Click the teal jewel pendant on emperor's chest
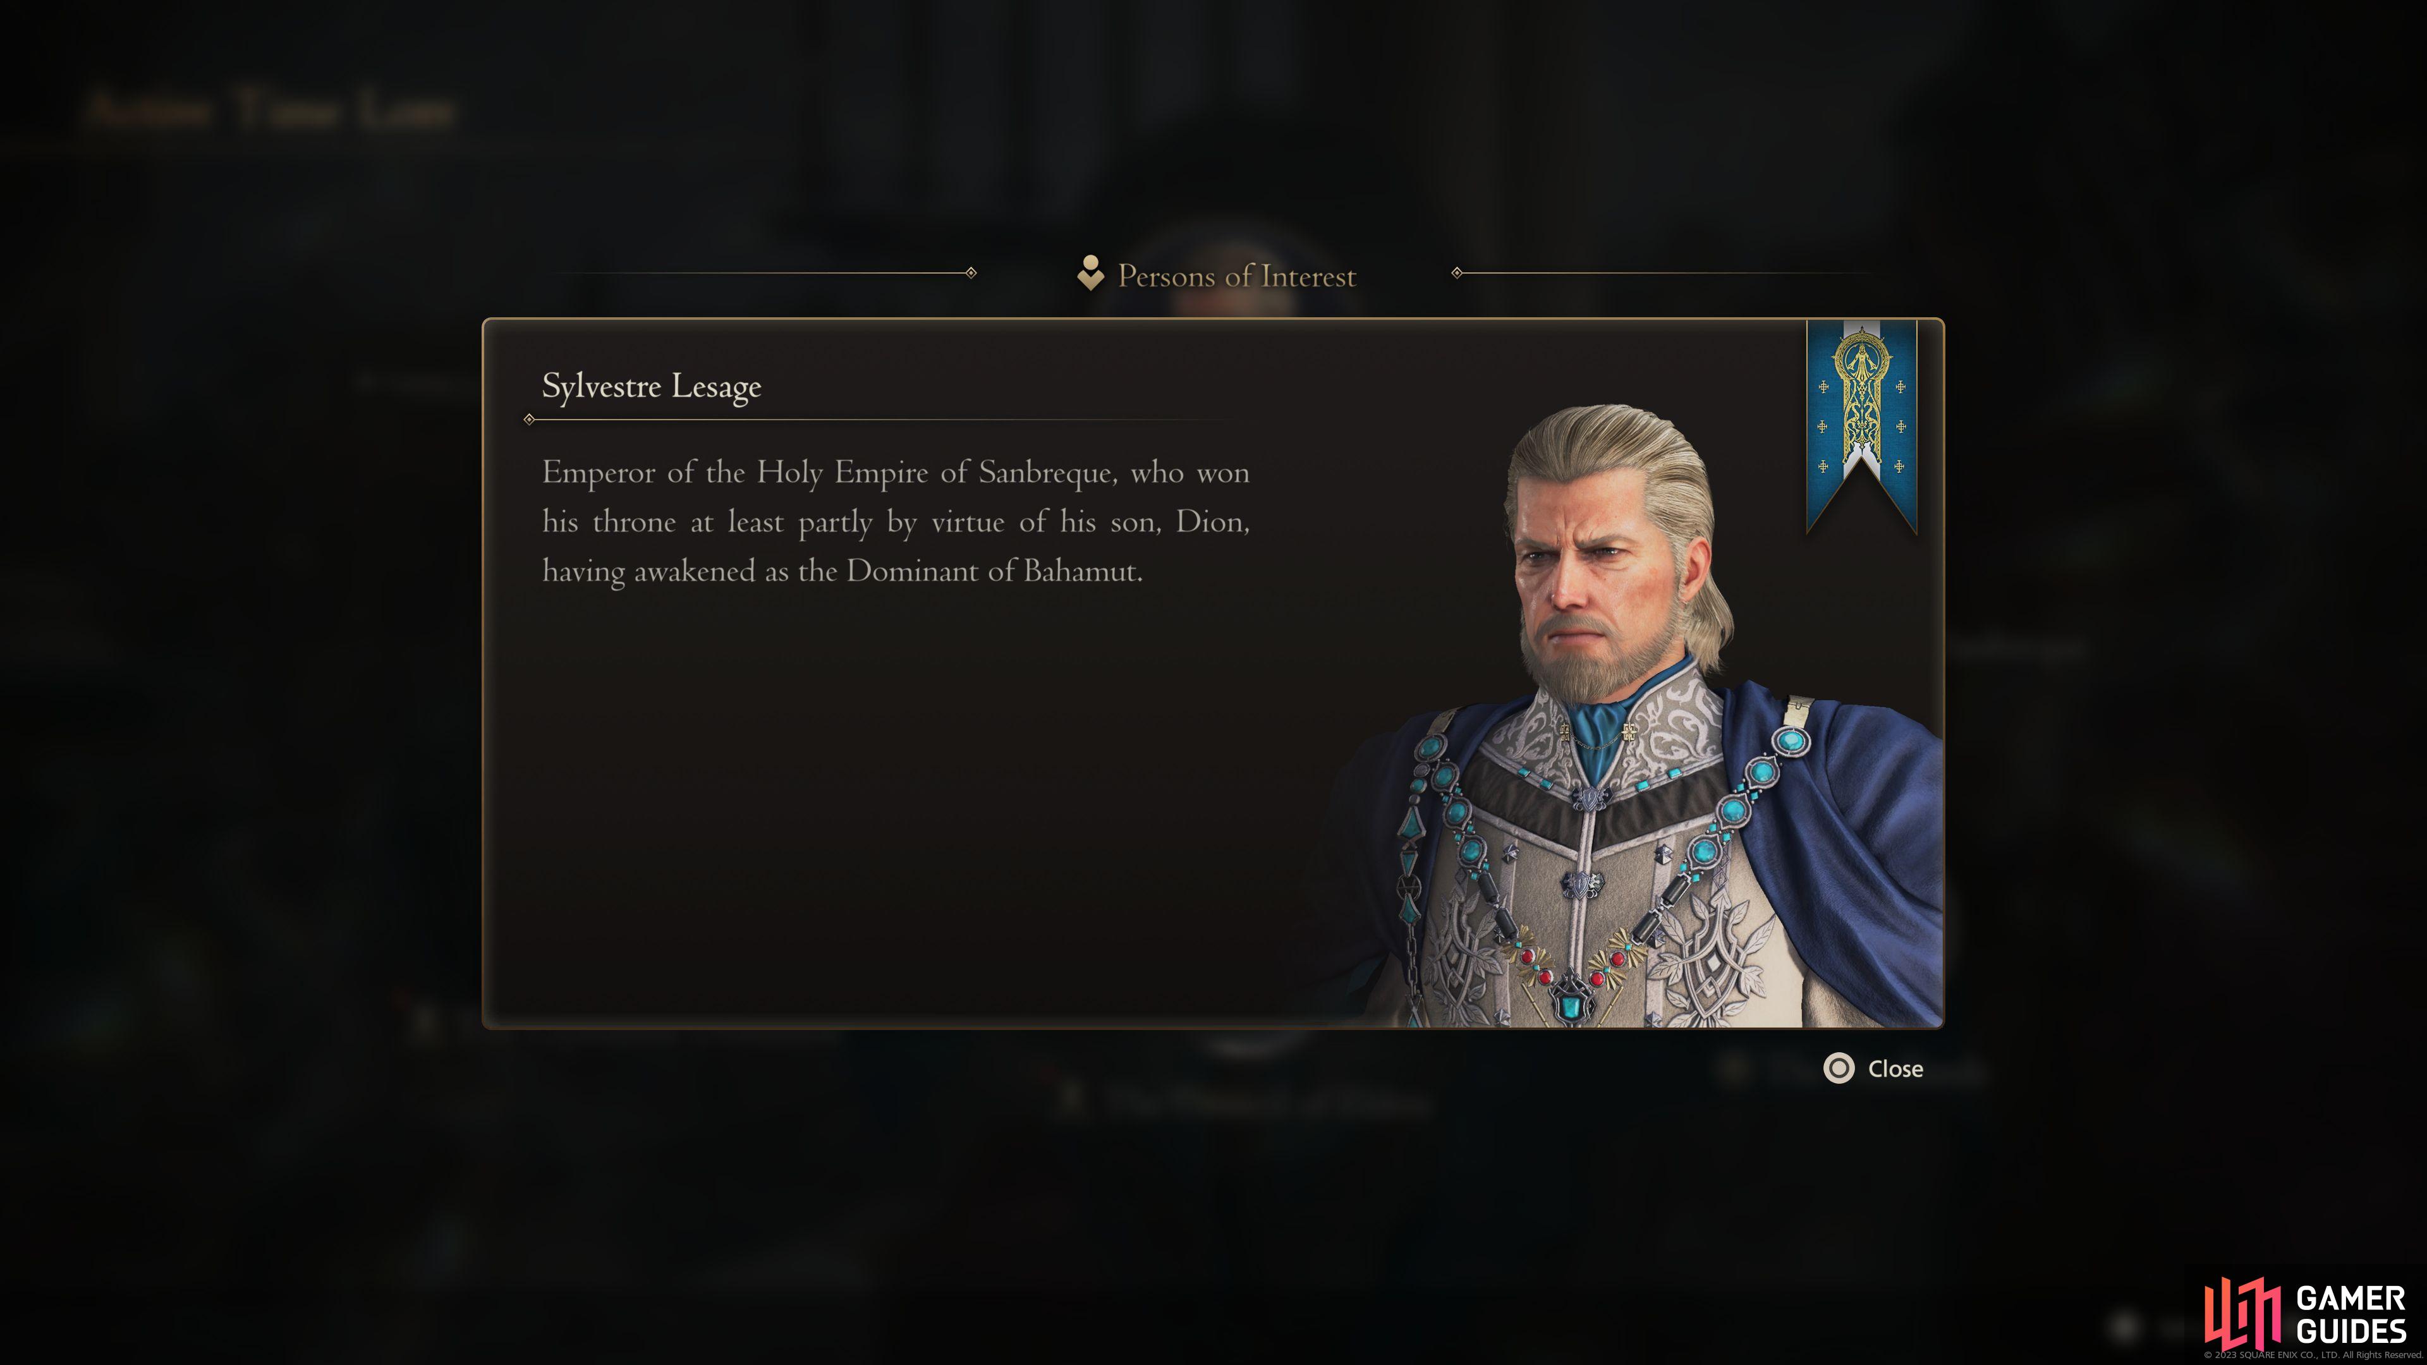Viewport: 2427px width, 1365px height. (x=1569, y=1006)
